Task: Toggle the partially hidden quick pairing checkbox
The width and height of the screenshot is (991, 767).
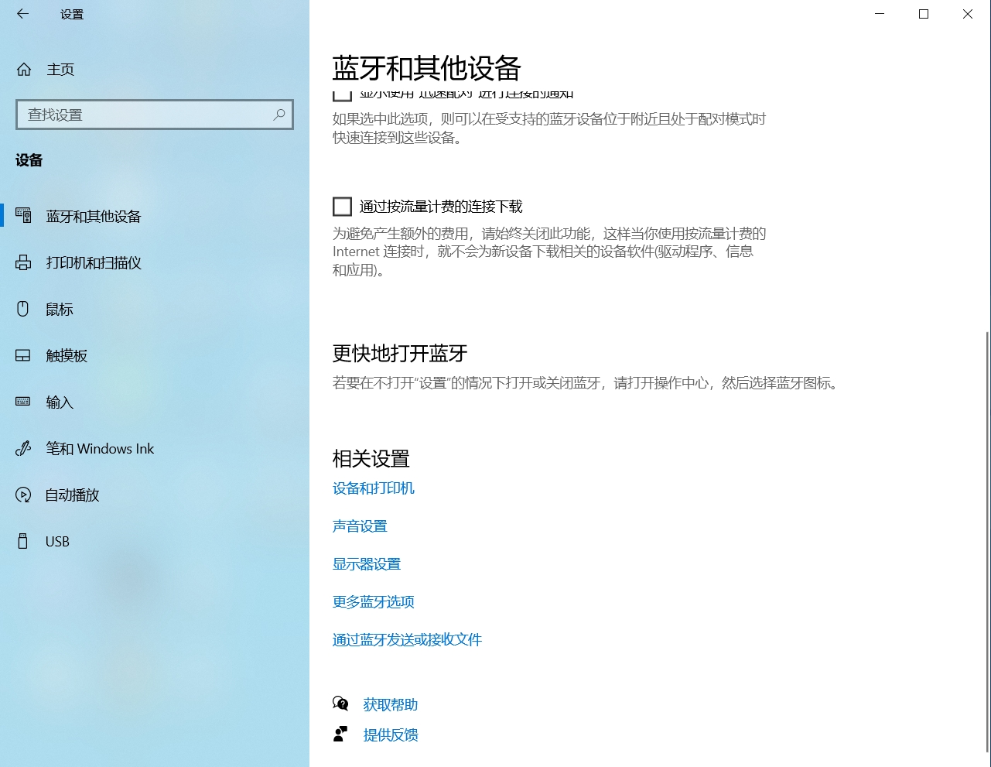Action: [342, 96]
